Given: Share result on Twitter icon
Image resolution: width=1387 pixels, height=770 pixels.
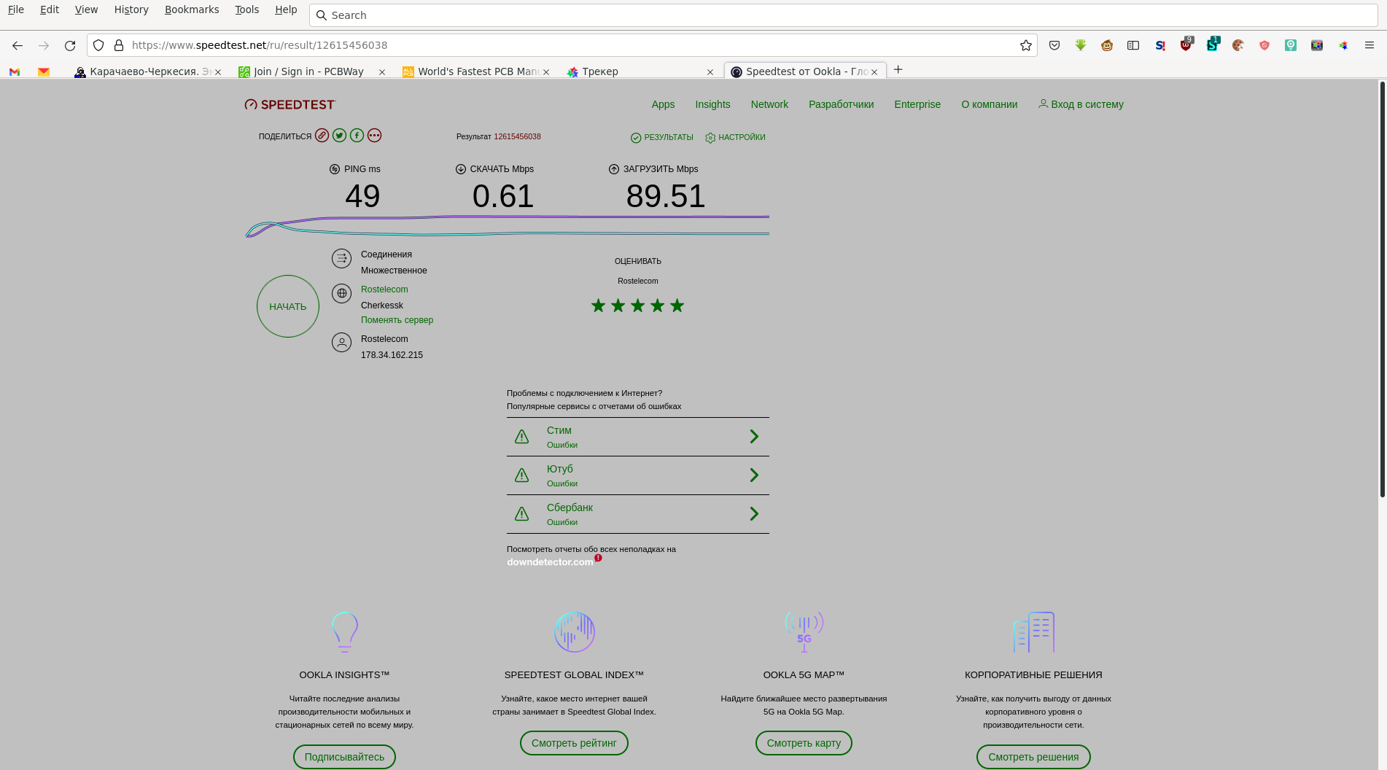Looking at the screenshot, I should click(x=339, y=136).
